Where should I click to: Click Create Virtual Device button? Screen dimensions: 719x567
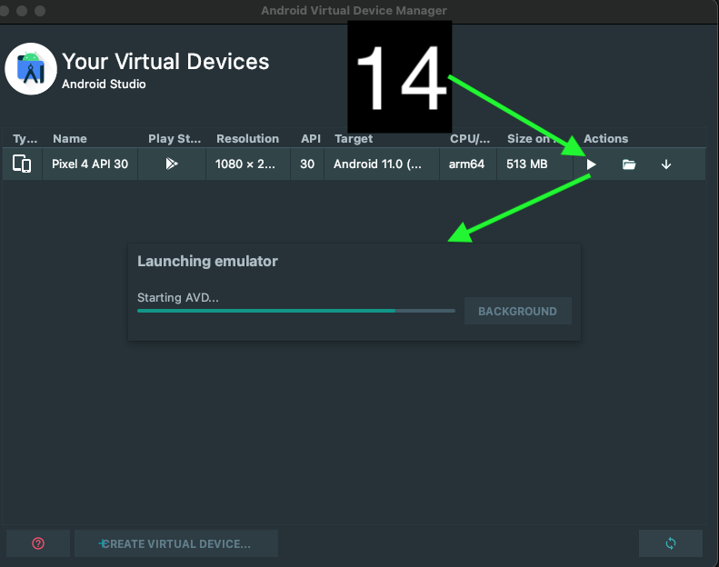tap(176, 543)
